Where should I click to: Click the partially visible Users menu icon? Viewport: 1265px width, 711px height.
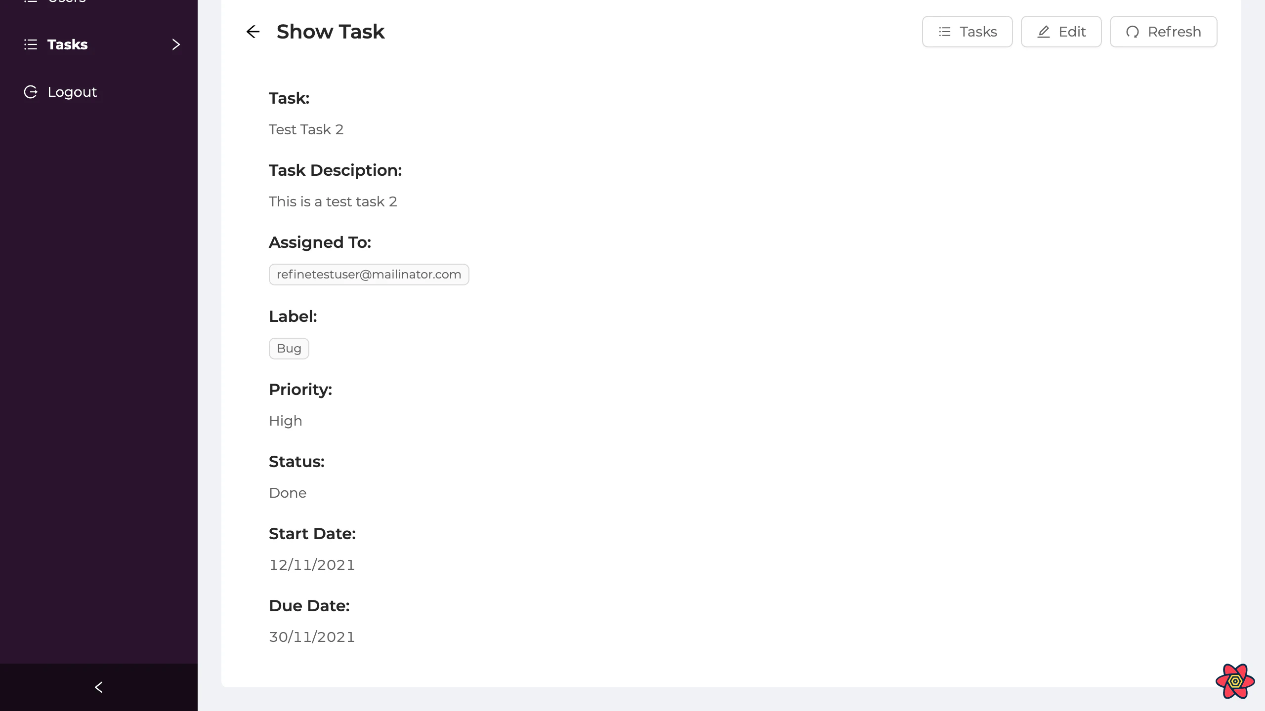point(31,1)
